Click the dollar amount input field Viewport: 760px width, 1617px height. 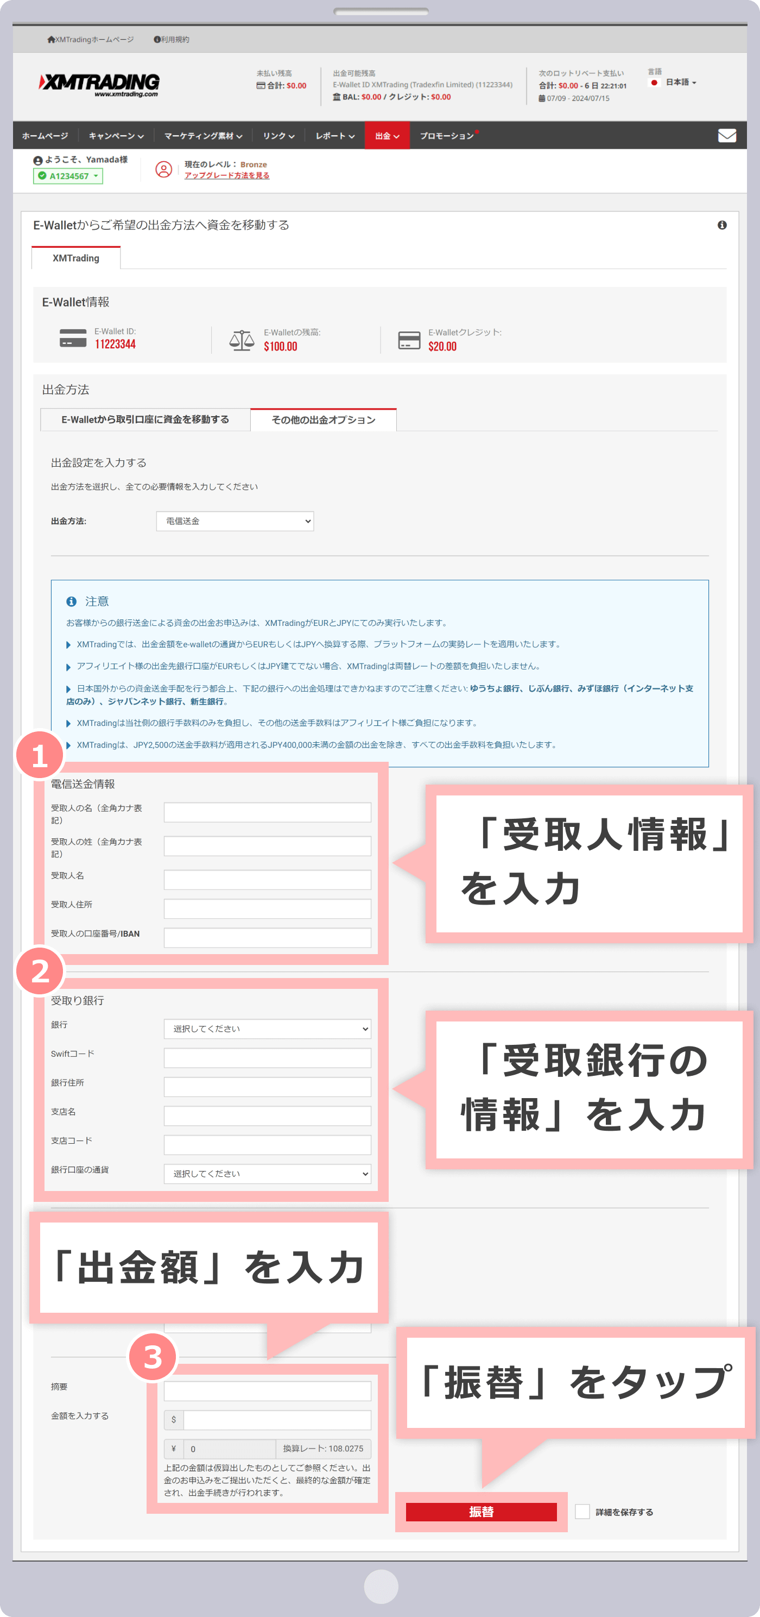277,1420
